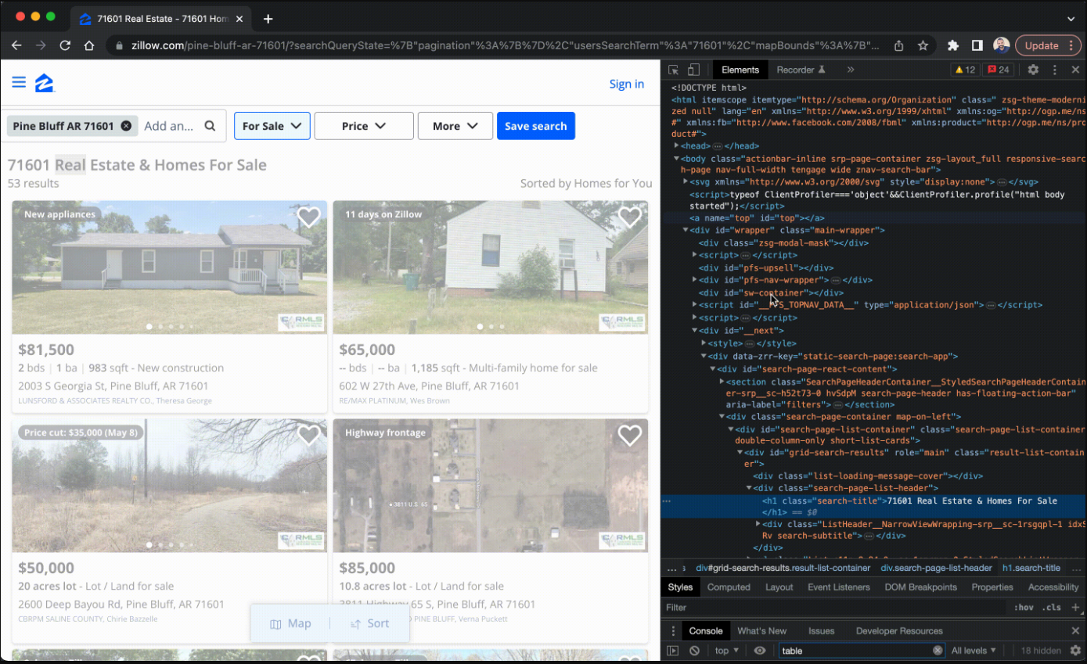Toggle :hov element state pane
Viewport: 1087px width, 664px height.
pyautogui.click(x=1026, y=607)
